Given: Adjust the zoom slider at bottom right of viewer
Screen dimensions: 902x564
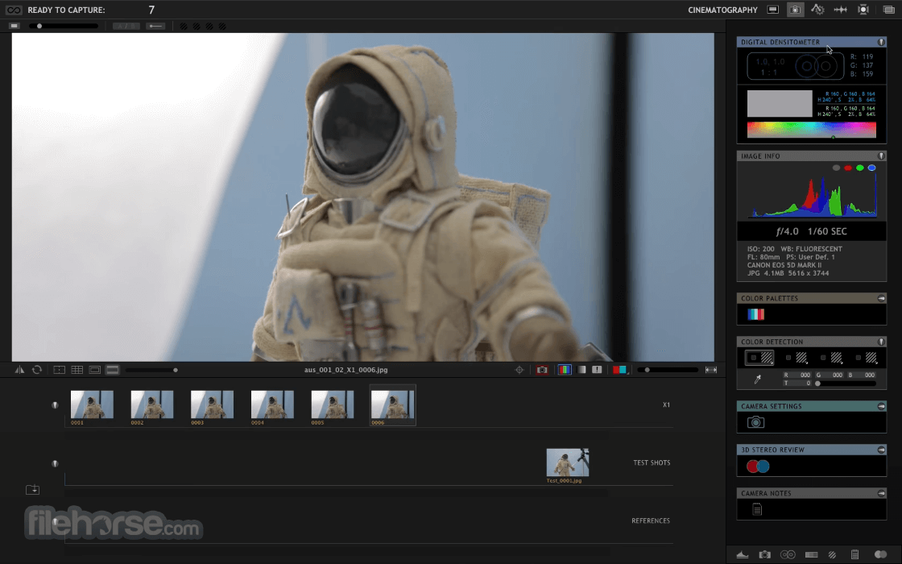Looking at the screenshot, I should click(668, 370).
